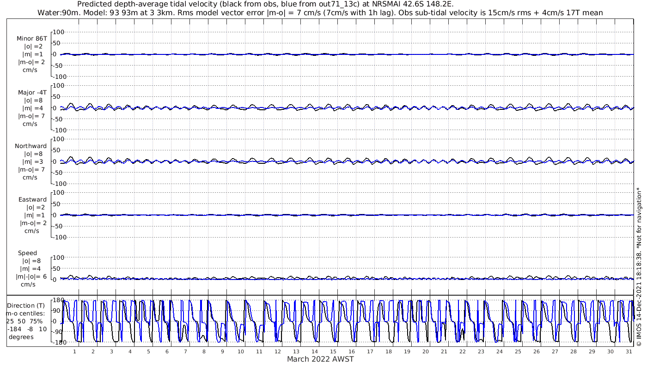Viewport: 647px width, 369px height.
Task: Click '|m| =4' in the Speed panel
Action: [x=31, y=269]
